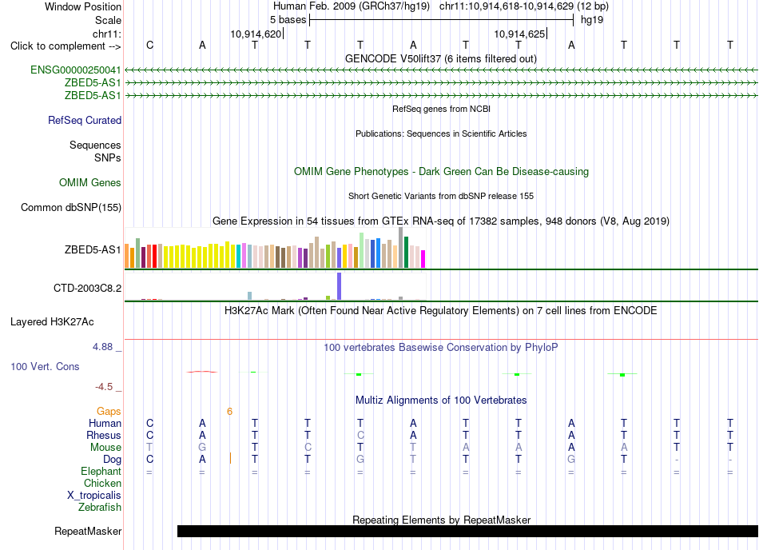Click the red PhyloP conservation mark
The image size is (759, 550).
[202, 372]
